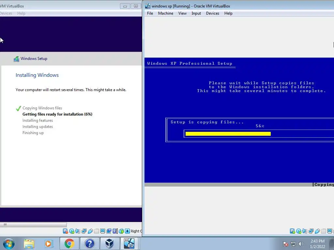This screenshot has width=334, height=250.
Task: Open the Help question mark taskbar icon
Action: 89,243
